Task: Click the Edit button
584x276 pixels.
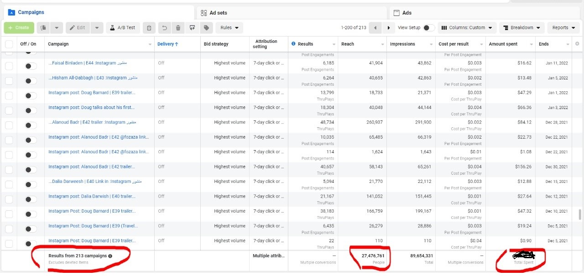Action: pos(78,28)
